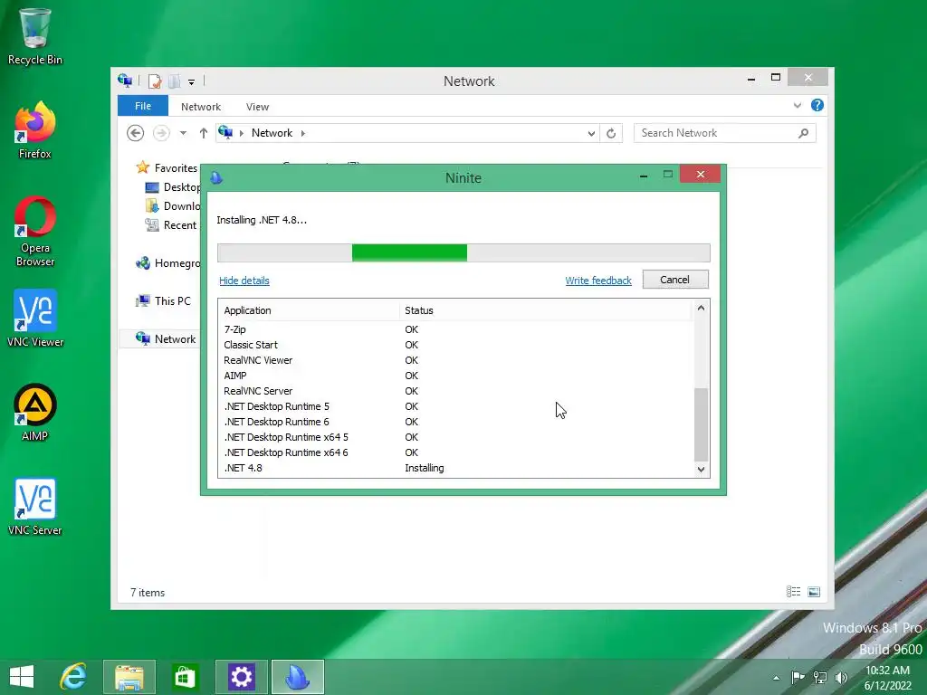The image size is (927, 695).
Task: Go up one level in Explorer
Action: [x=204, y=133]
